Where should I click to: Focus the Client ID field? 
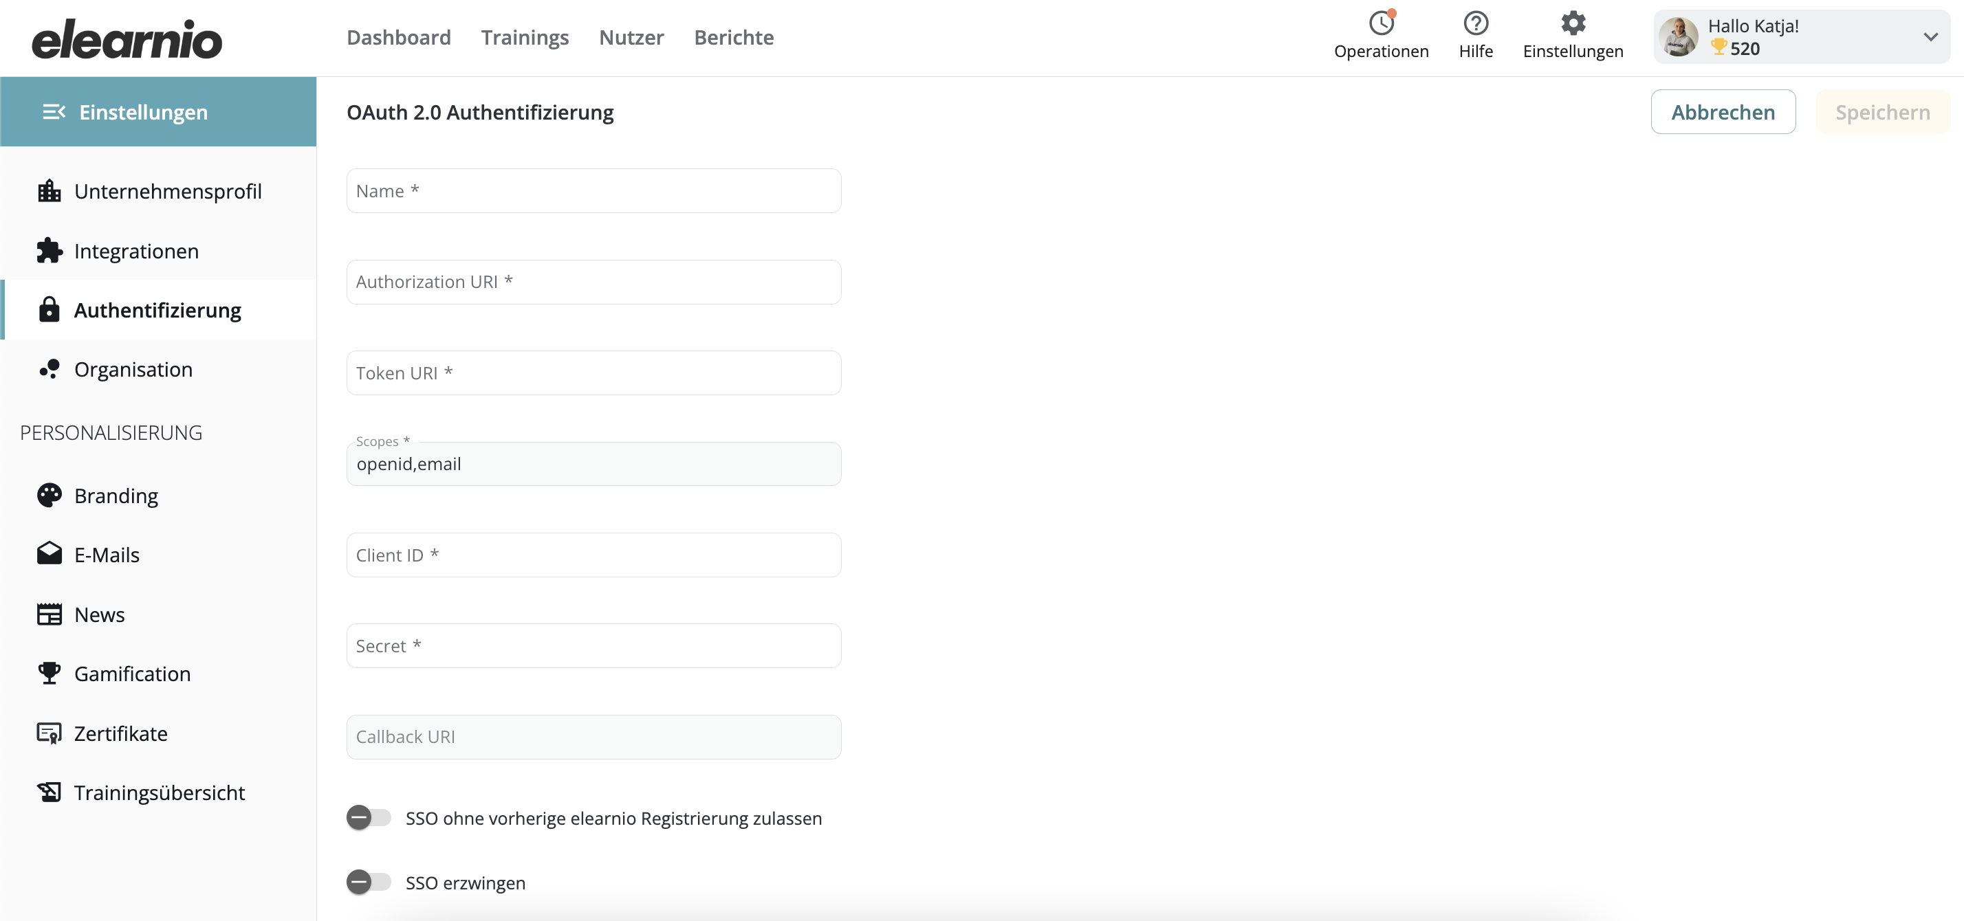point(594,555)
